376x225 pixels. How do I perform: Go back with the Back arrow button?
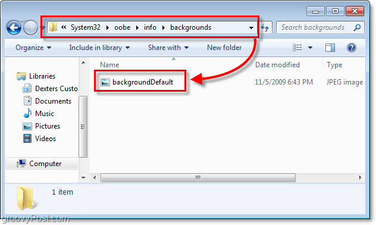point(14,28)
